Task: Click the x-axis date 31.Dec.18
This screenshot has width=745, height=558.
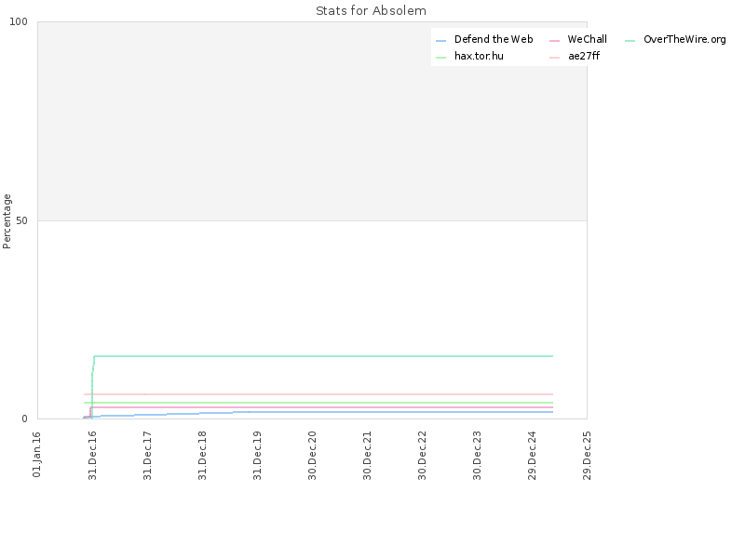Action: [x=202, y=456]
